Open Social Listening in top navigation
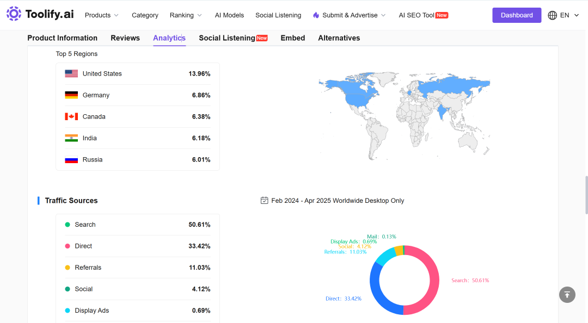This screenshot has height=323, width=588. click(x=278, y=15)
